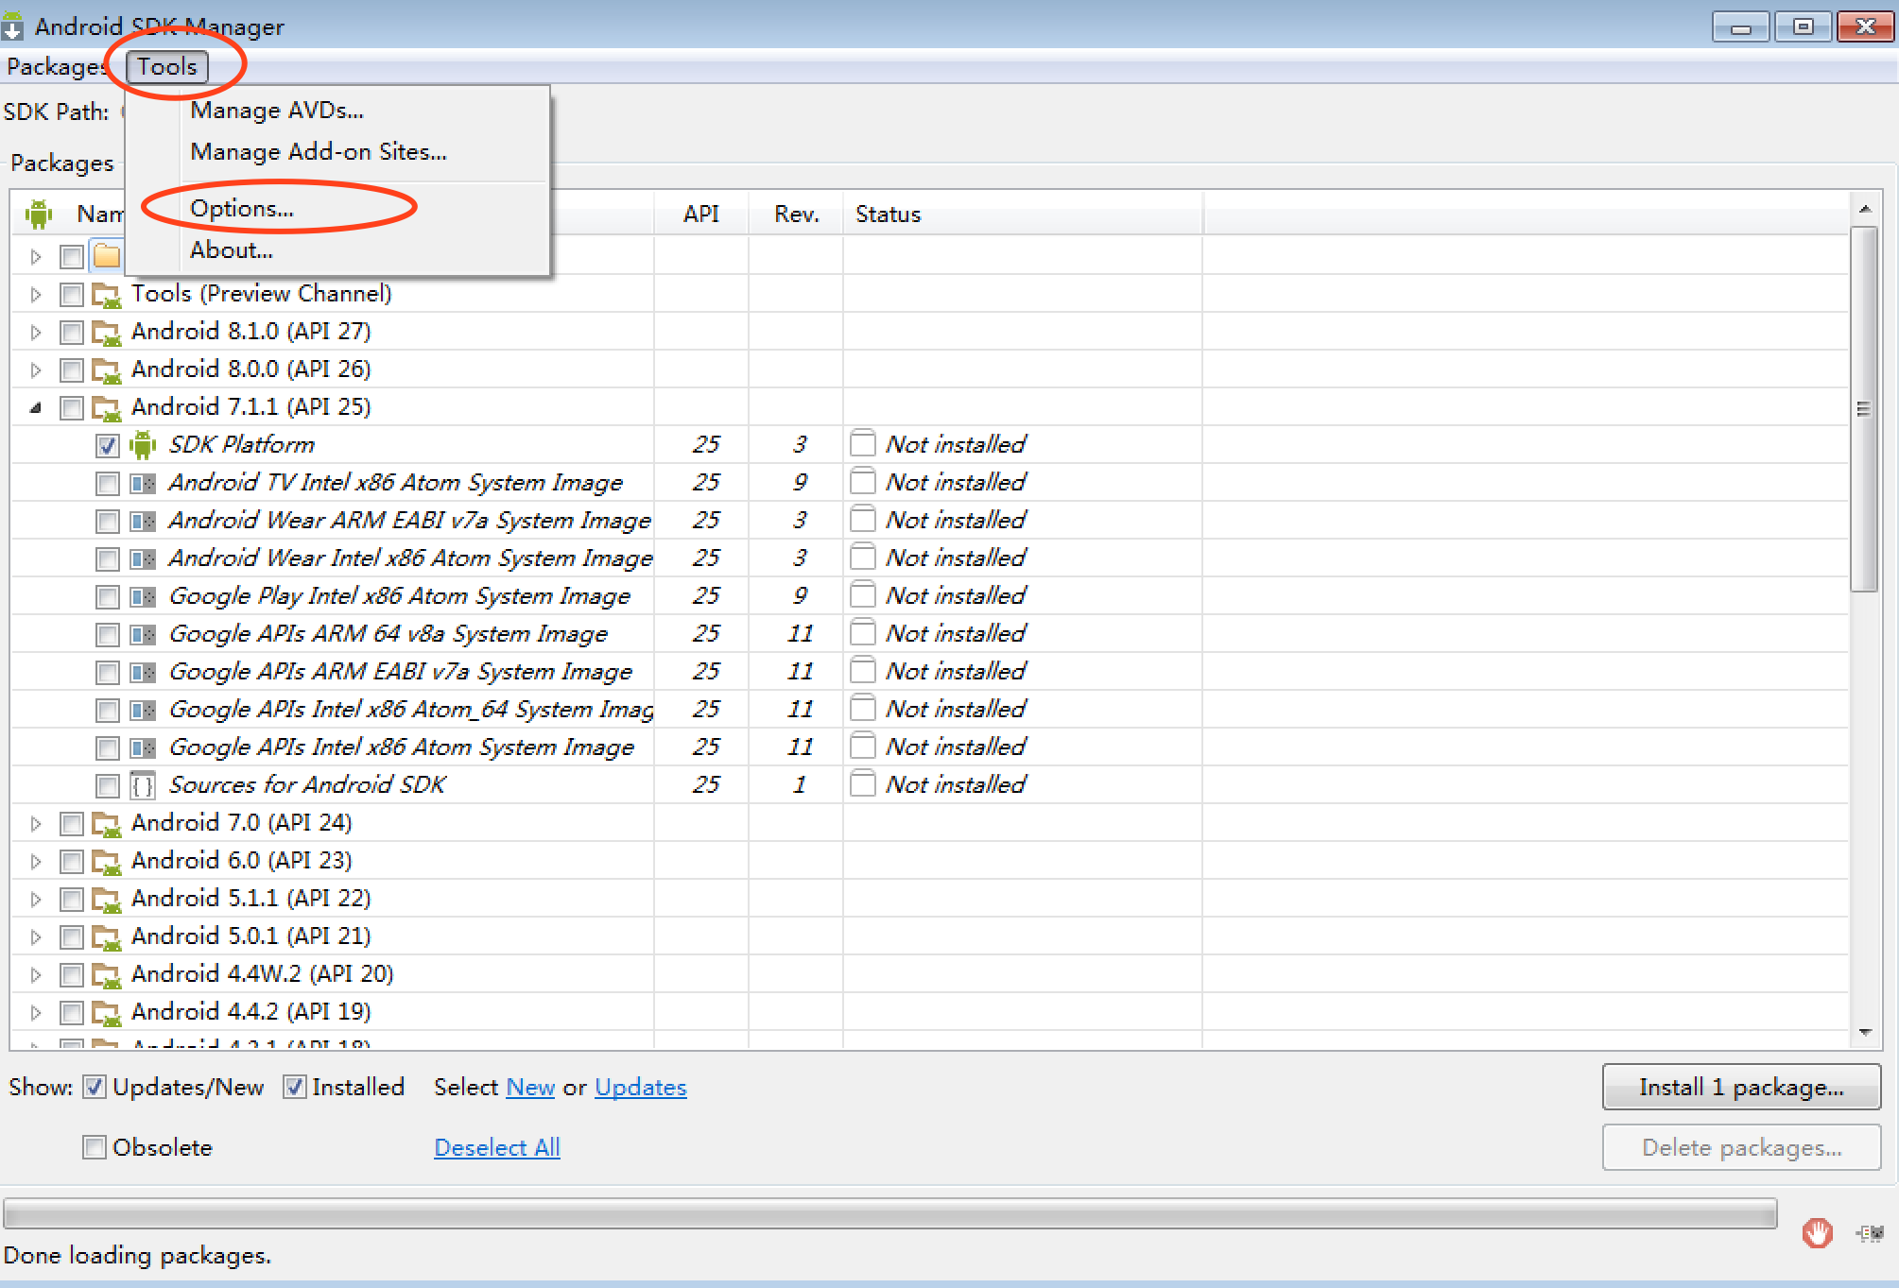Click the Google APIs ARM 64 v8a image icon

click(143, 634)
